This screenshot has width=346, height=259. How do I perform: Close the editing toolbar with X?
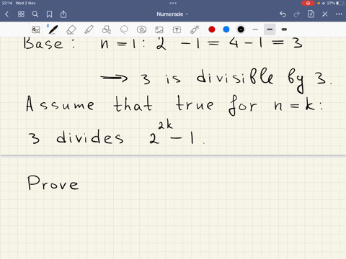point(325,14)
